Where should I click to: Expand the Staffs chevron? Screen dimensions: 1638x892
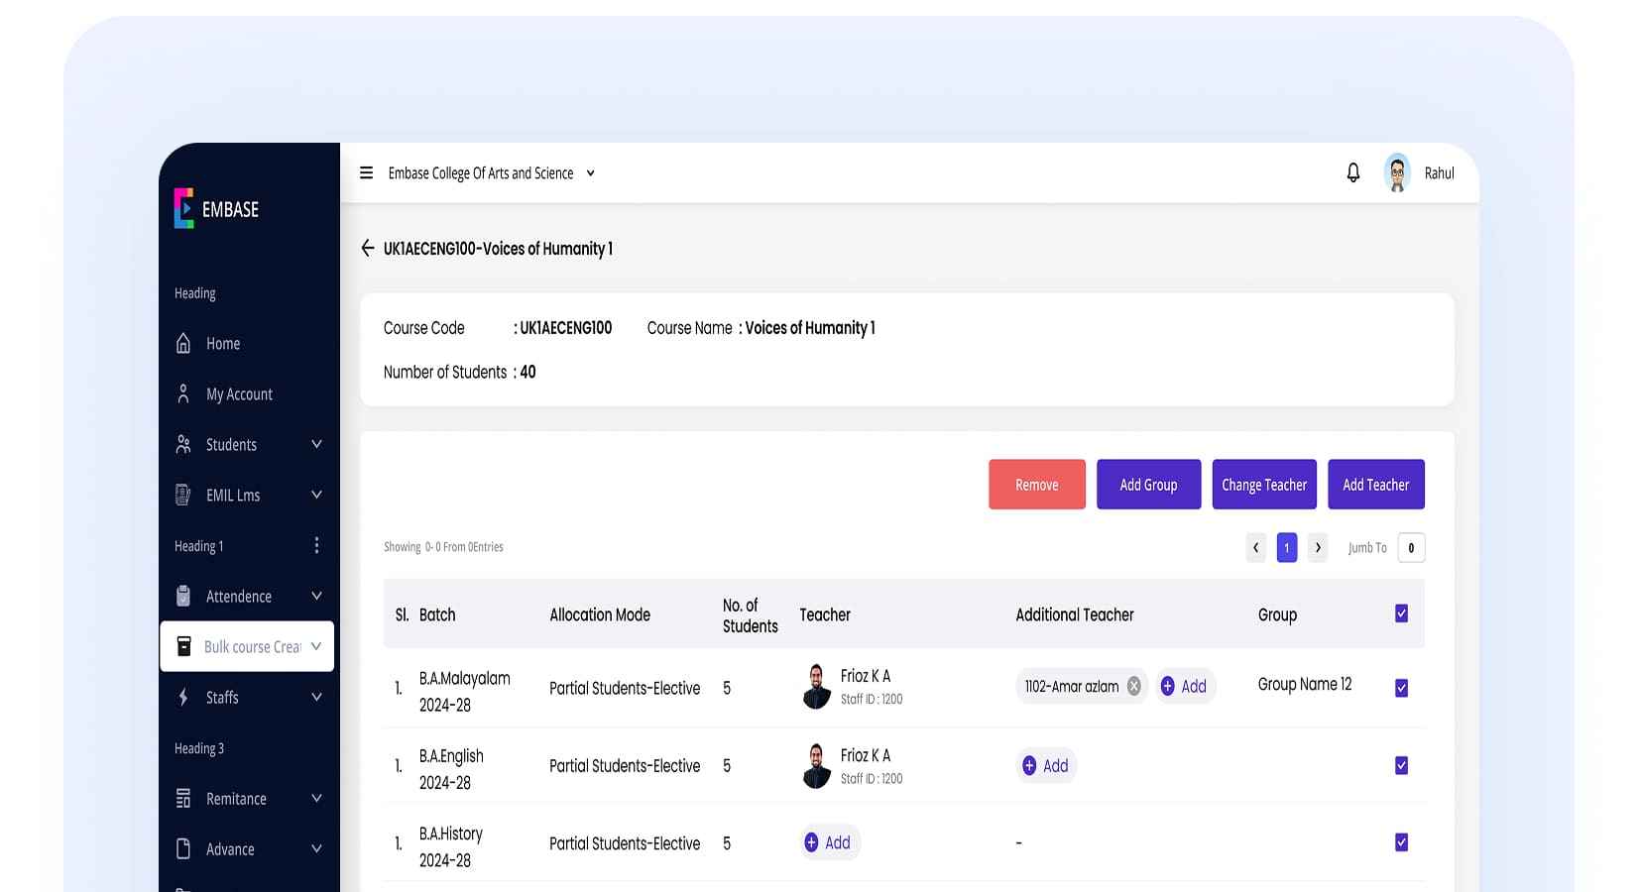[316, 697]
